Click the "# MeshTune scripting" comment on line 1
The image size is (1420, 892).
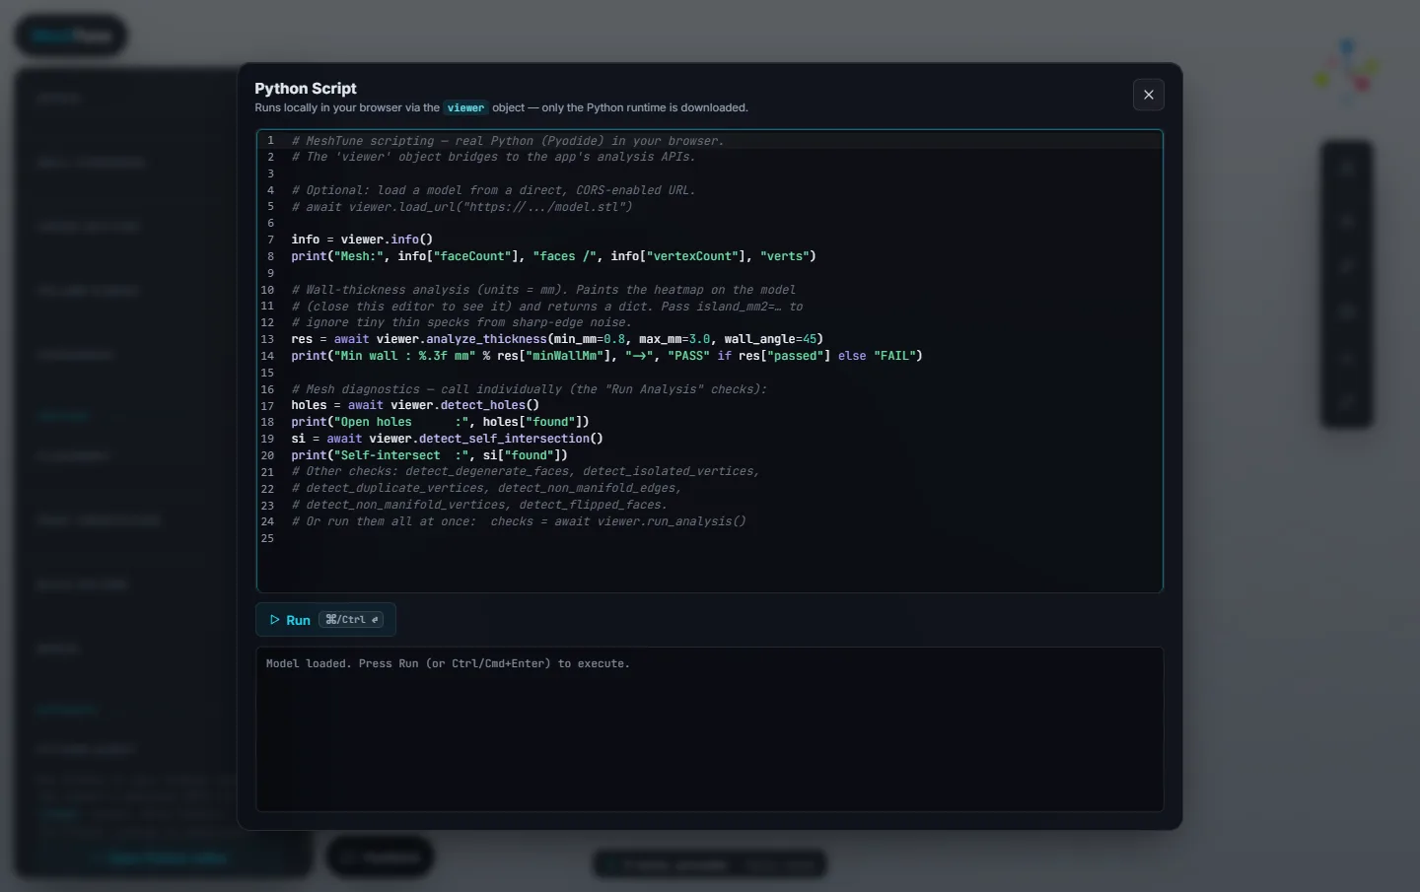pyautogui.click(x=508, y=141)
